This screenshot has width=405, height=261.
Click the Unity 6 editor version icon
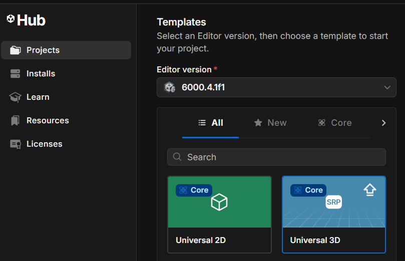[x=170, y=87]
